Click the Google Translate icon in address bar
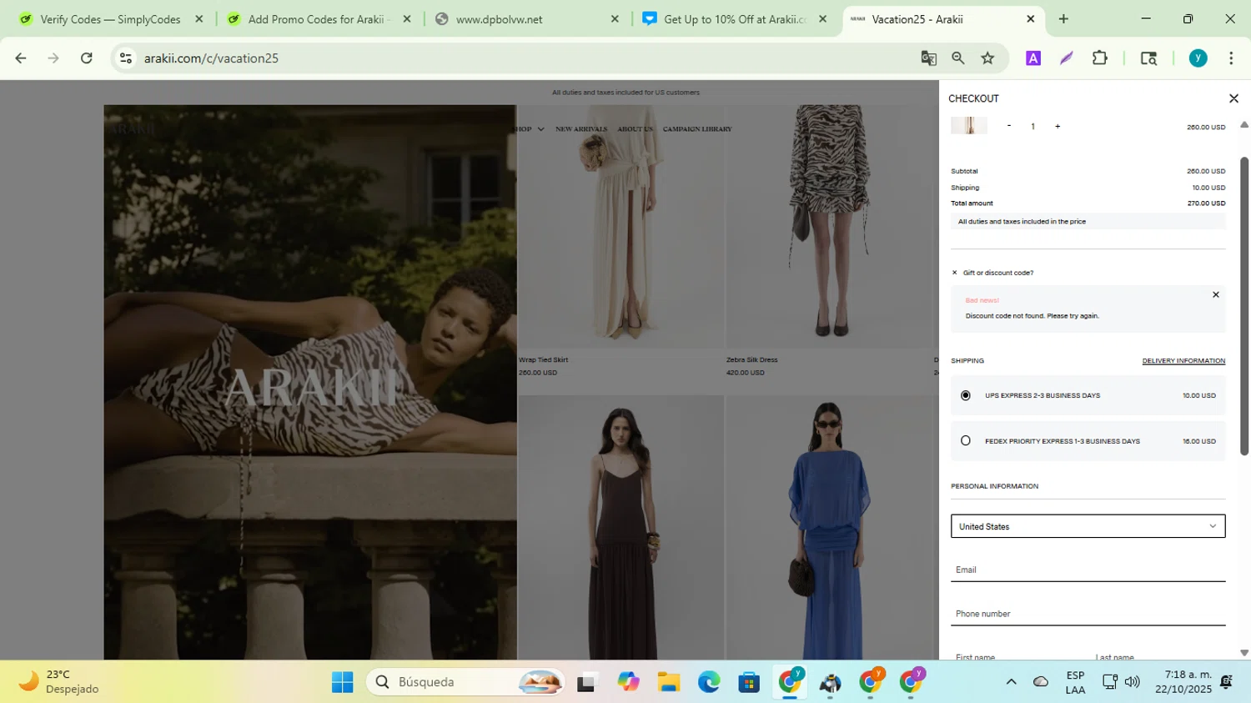1251x703 pixels. (x=928, y=58)
